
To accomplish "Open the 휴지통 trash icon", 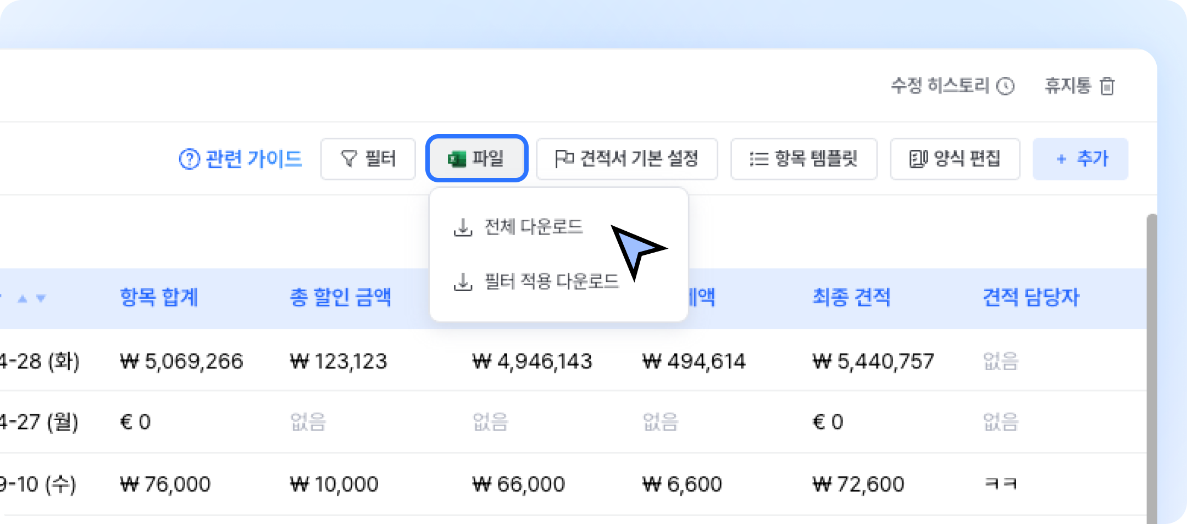I will click(x=1107, y=86).
